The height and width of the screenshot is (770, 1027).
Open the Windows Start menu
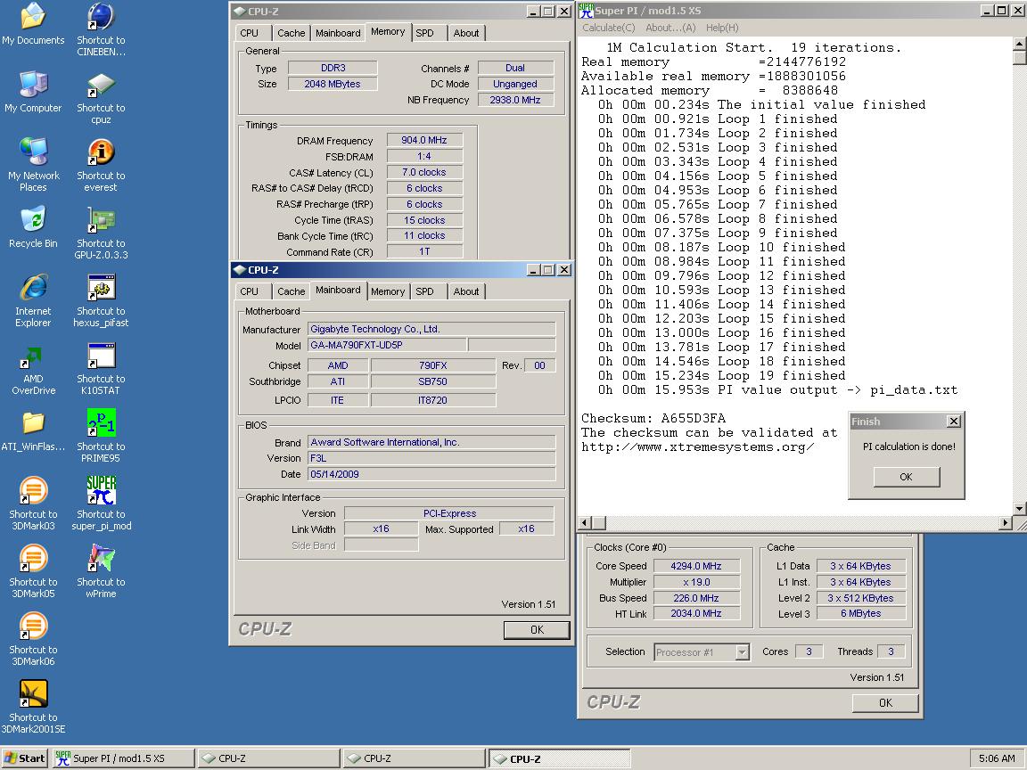pos(25,759)
